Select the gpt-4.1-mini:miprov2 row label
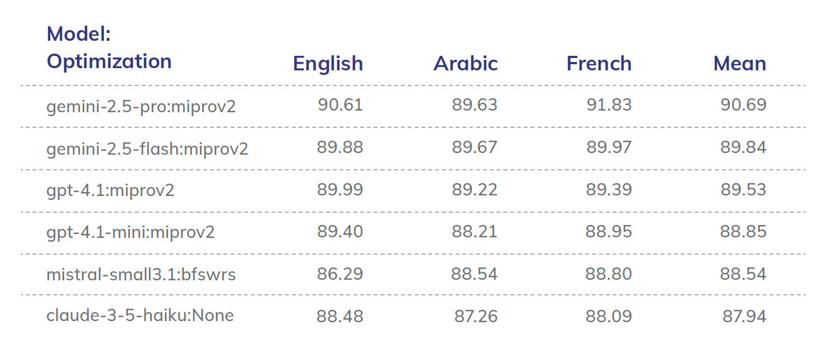Screen dimensions: 813x354 coord(131,232)
